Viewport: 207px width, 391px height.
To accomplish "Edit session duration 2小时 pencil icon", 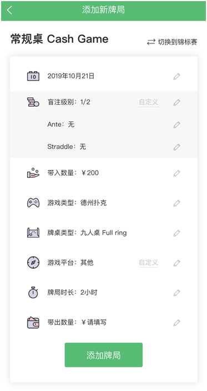I will (x=176, y=293).
